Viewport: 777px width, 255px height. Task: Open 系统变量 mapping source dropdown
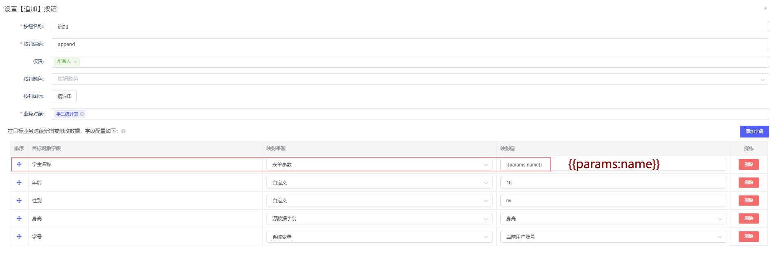(x=379, y=237)
